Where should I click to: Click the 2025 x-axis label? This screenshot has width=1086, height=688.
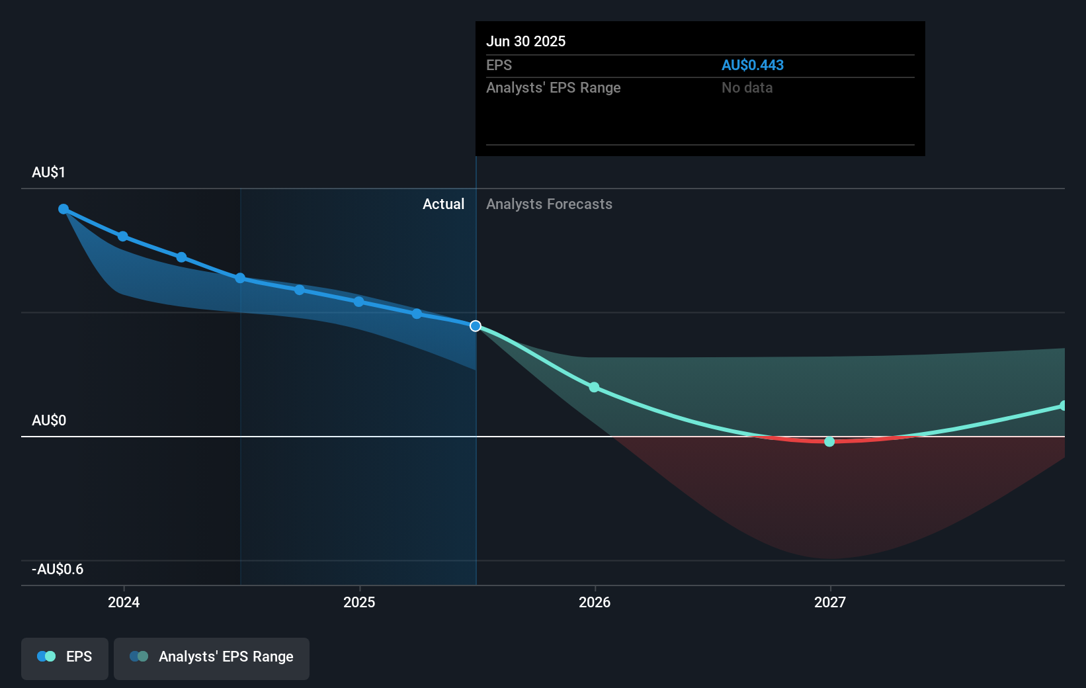pyautogui.click(x=359, y=603)
